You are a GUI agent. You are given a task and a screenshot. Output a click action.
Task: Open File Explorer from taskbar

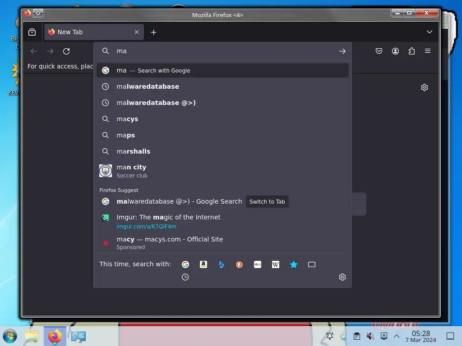[x=32, y=336]
